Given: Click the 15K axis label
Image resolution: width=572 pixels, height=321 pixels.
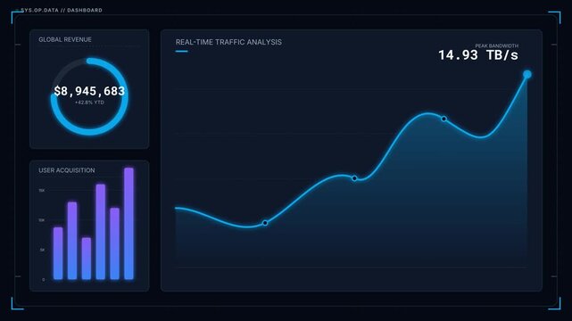Looking at the screenshot, I should tap(42, 191).
